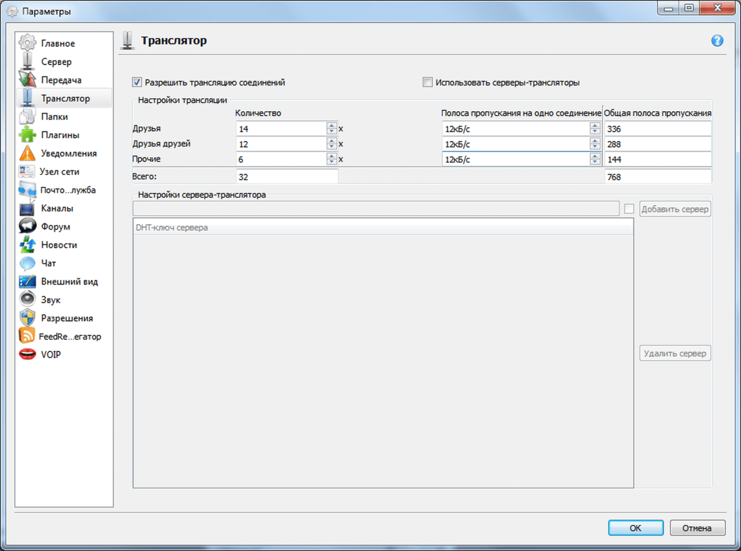
Task: Click the Уведомления warning triangle icon
Action: click(x=27, y=154)
